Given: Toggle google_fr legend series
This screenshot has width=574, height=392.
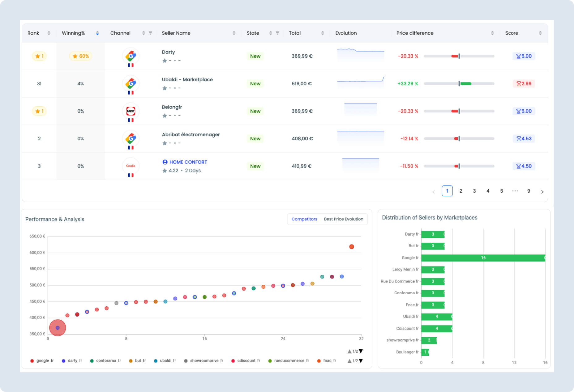Looking at the screenshot, I should [x=42, y=361].
